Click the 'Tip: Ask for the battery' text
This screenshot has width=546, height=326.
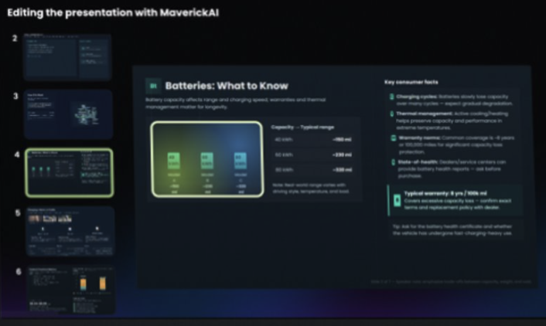[452, 229]
